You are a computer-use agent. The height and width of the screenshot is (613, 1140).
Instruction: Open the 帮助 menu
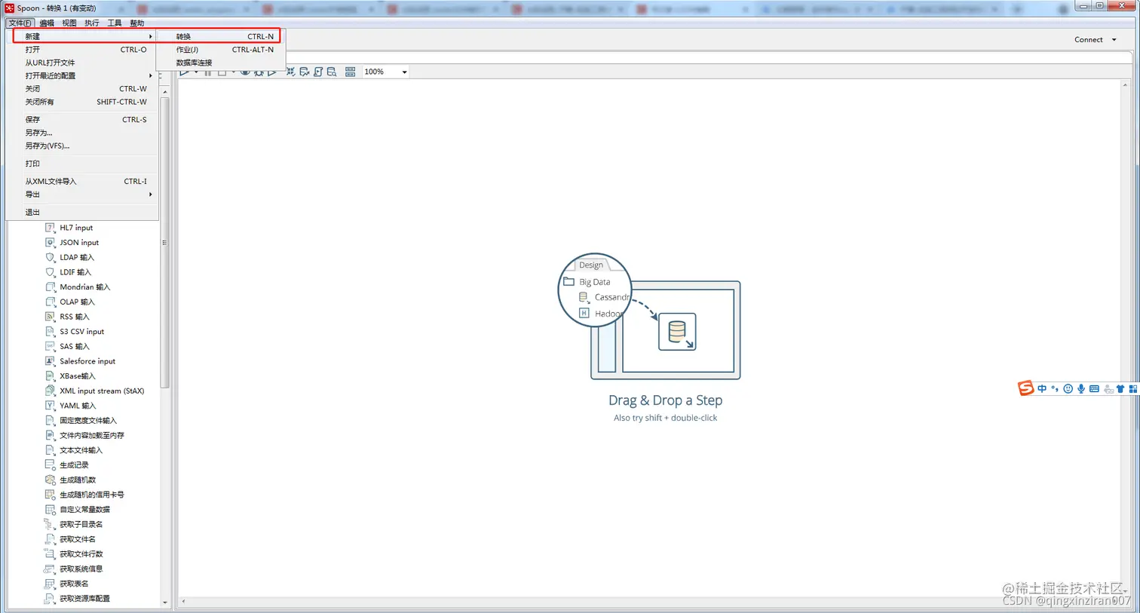pos(137,23)
